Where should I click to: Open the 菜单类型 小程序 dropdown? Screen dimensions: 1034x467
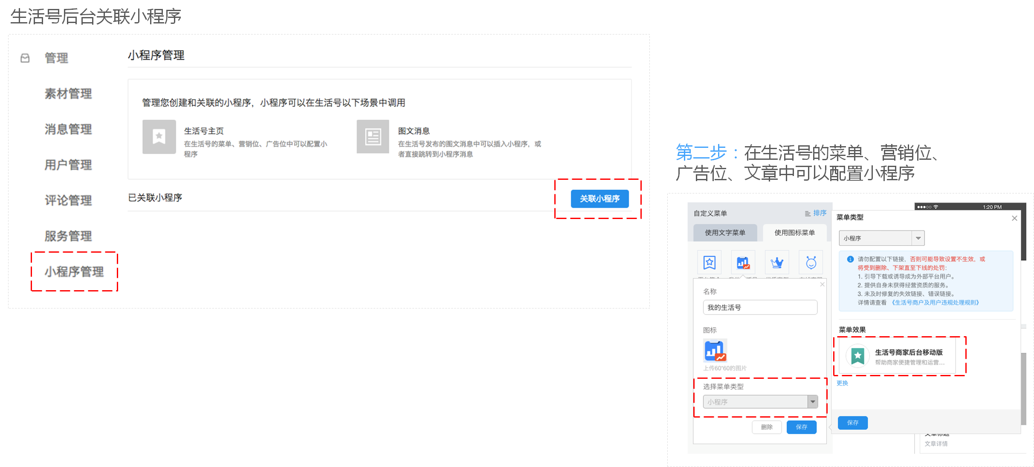pos(918,238)
